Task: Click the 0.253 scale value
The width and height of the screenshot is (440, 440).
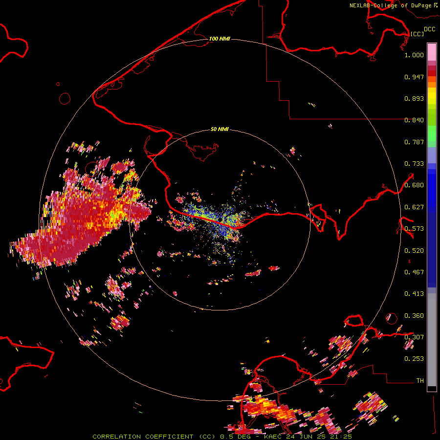Action: (x=414, y=359)
